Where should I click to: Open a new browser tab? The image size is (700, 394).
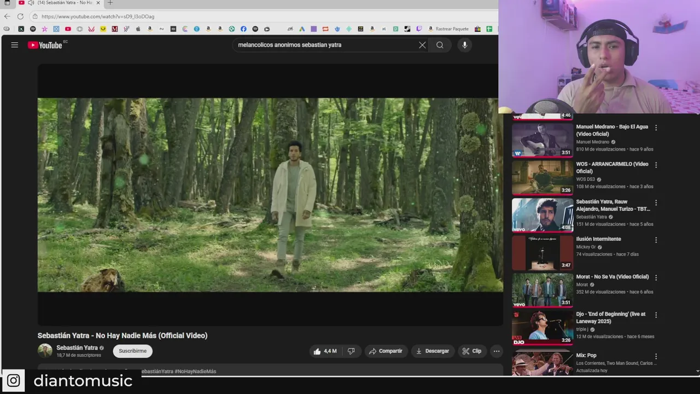pyautogui.click(x=110, y=3)
